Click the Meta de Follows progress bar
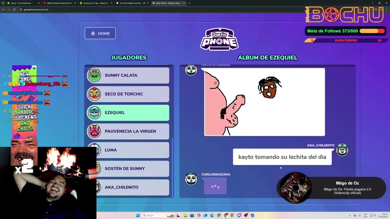The height and width of the screenshot is (219, 390). point(372,31)
